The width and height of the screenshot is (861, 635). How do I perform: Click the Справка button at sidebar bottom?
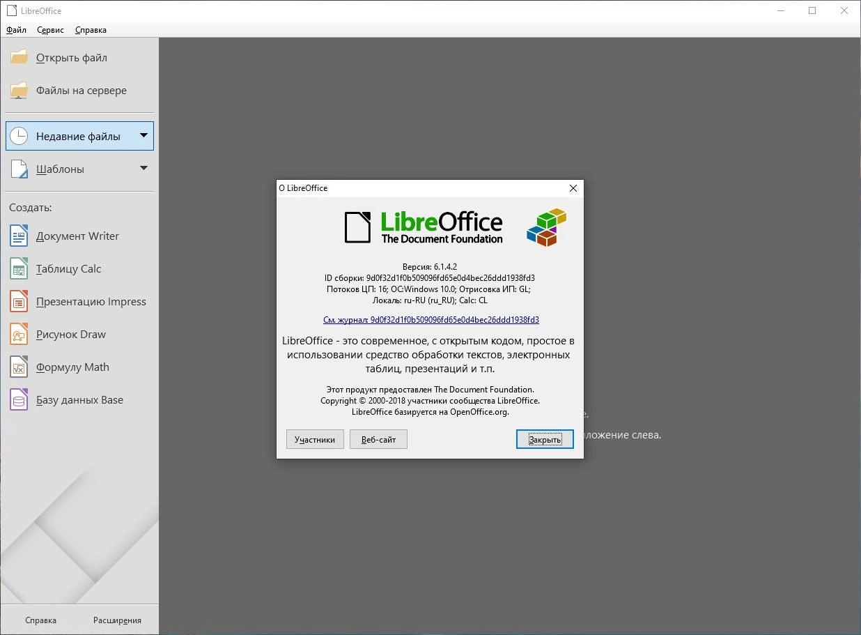[x=40, y=620]
